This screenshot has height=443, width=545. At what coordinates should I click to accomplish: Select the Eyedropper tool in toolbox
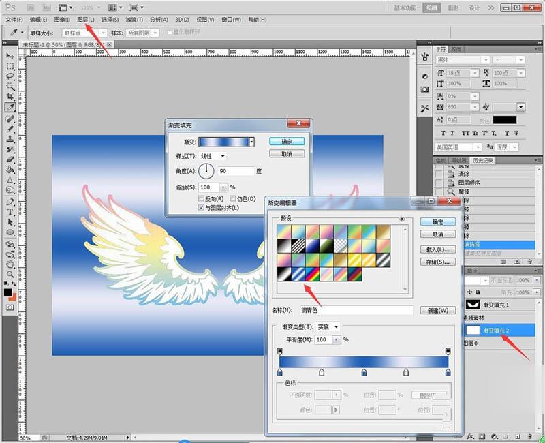[x=10, y=108]
